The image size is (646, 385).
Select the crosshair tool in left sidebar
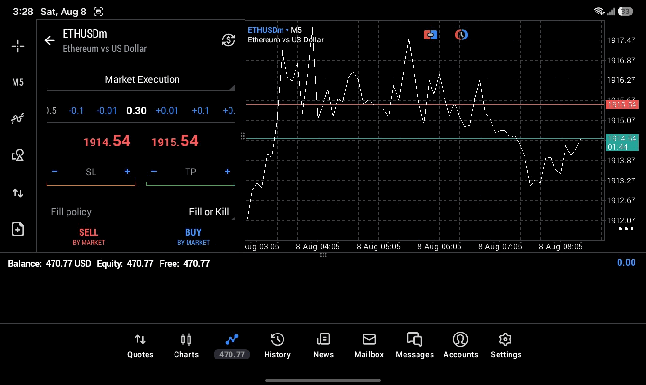coord(18,46)
